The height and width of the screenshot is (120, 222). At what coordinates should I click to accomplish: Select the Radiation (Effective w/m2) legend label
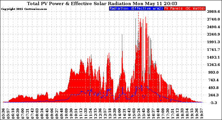coord(136,8)
